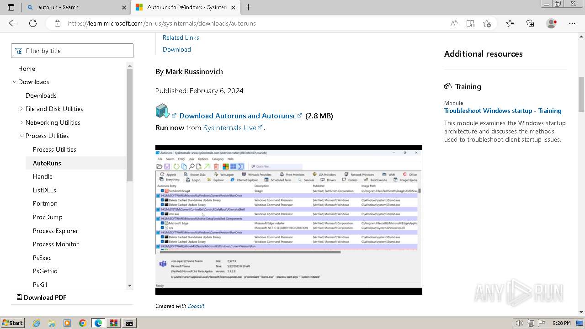
Task: Launch Google Chrome from the taskbar
Action: click(x=82, y=323)
